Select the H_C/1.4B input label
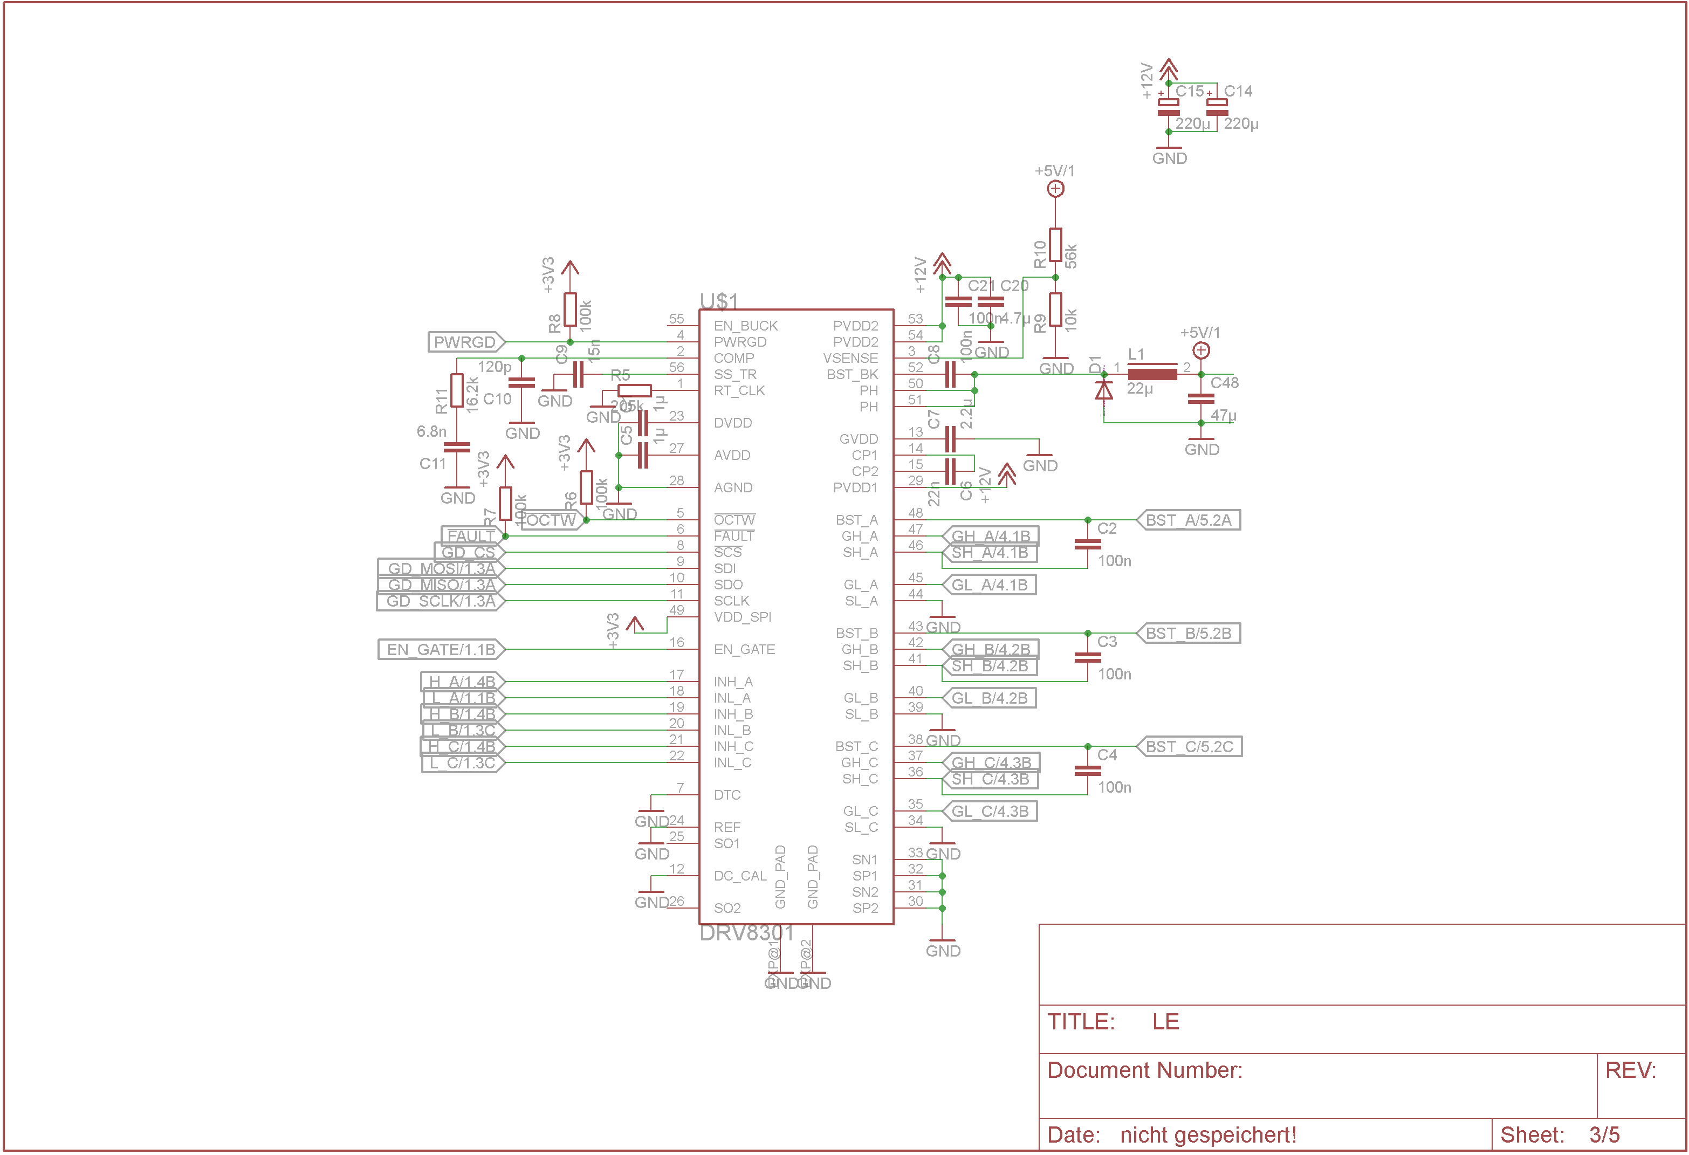The height and width of the screenshot is (1155, 1689). point(463,747)
